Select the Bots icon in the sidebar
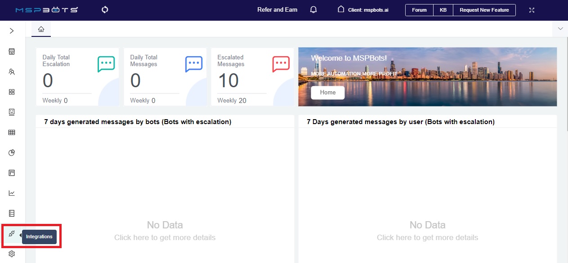This screenshot has width=568, height=263. click(x=11, y=112)
